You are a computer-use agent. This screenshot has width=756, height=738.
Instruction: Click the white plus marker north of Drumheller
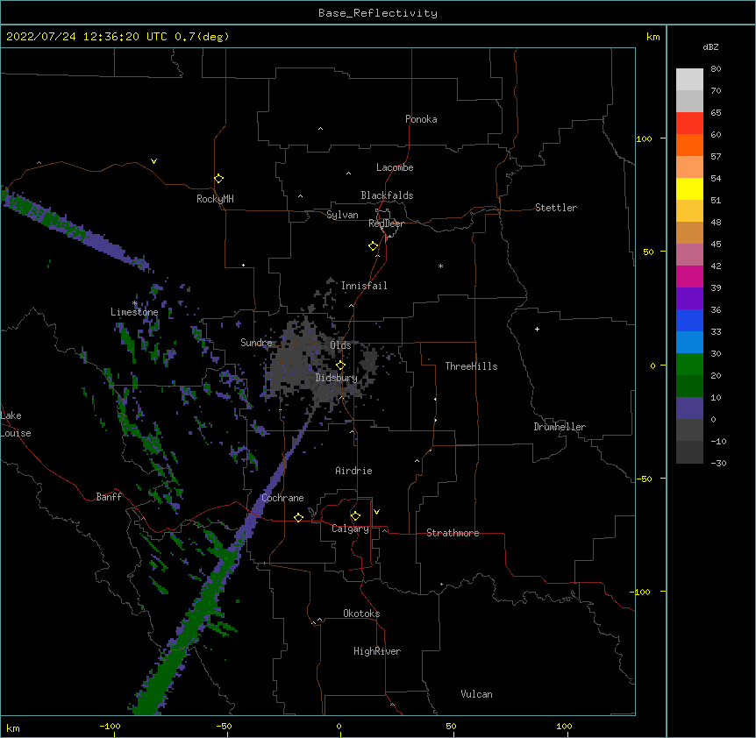pos(537,329)
